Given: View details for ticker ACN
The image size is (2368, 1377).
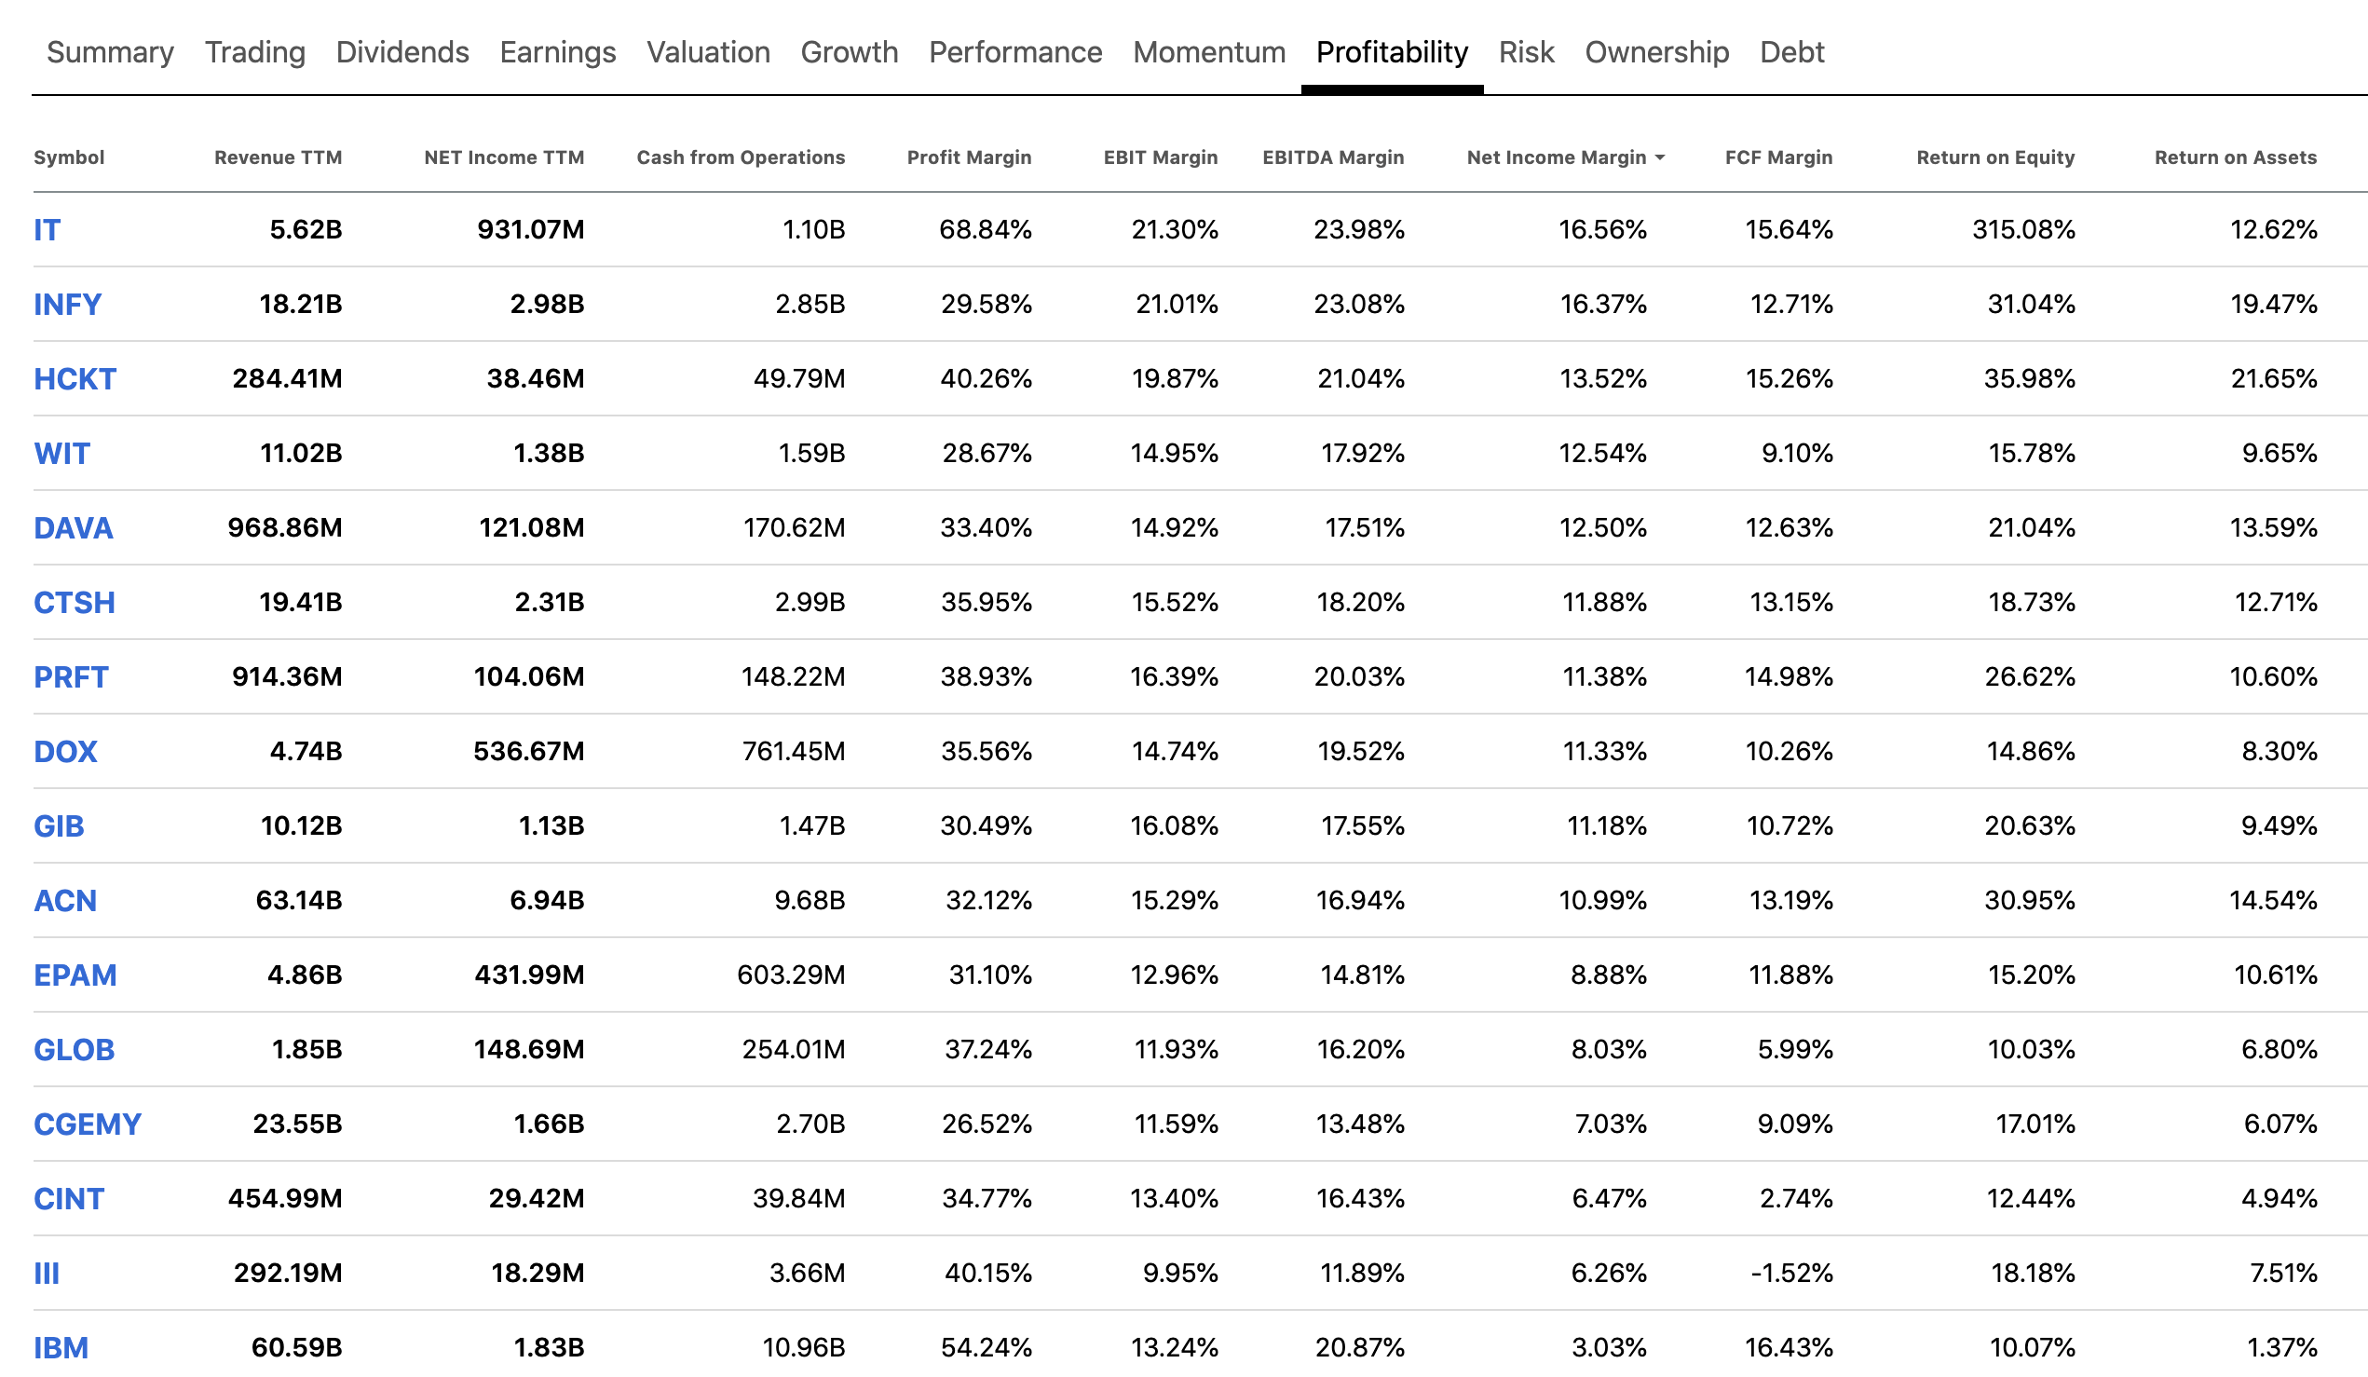Looking at the screenshot, I should [65, 901].
